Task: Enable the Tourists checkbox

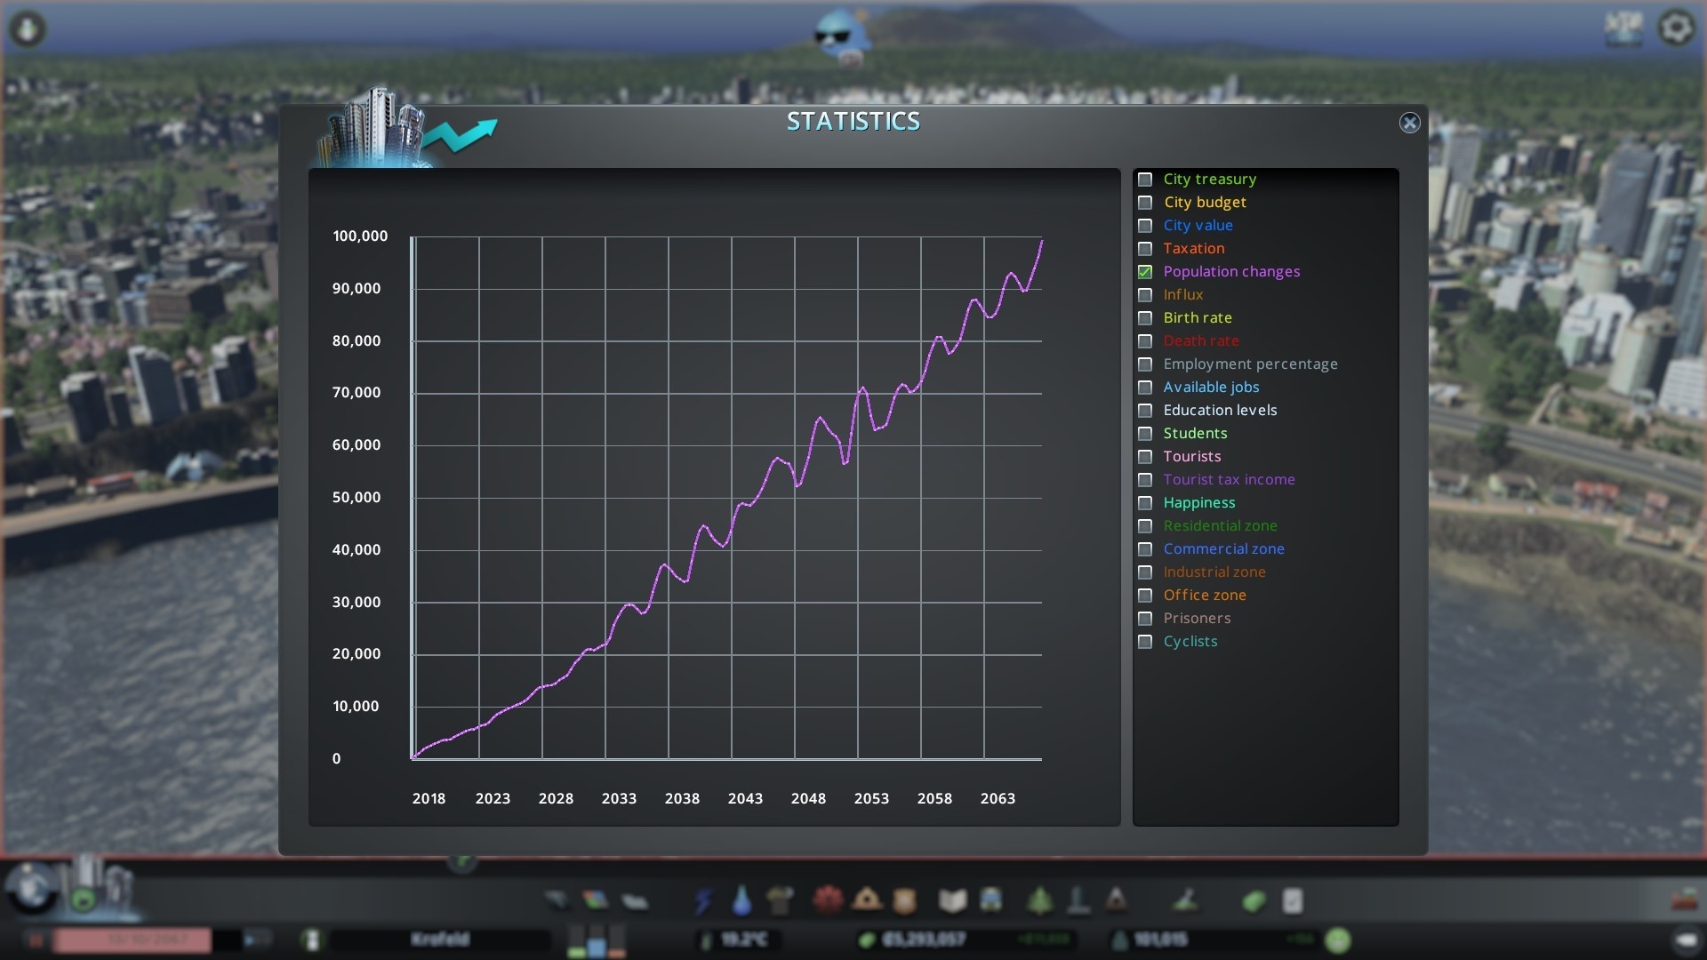Action: coord(1145,457)
